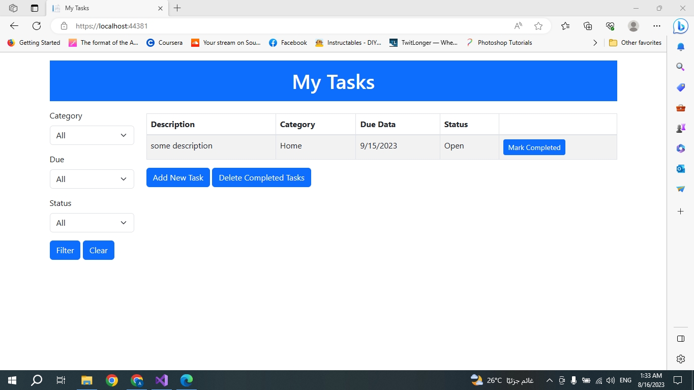Viewport: 694px width, 390px height.
Task: Launch Visual Studio from the taskbar
Action: click(161, 380)
